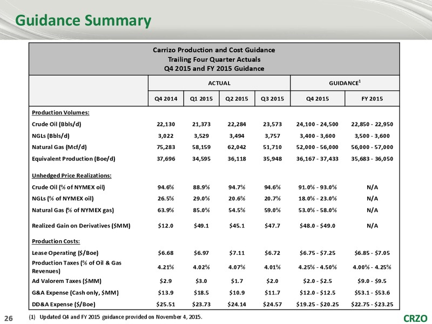The height and width of the screenshot is (324, 432).
Task: Click the crude oil value 23,573
Action: click(x=273, y=124)
